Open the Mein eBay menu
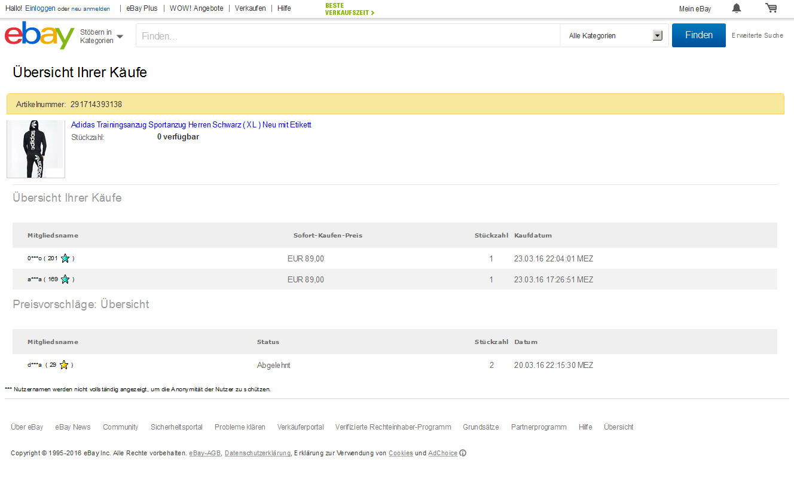794x487 pixels. [695, 9]
